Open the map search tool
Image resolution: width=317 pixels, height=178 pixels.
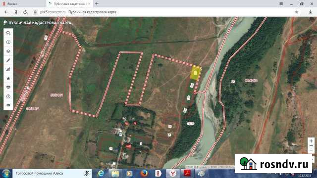pyautogui.click(x=8, y=33)
